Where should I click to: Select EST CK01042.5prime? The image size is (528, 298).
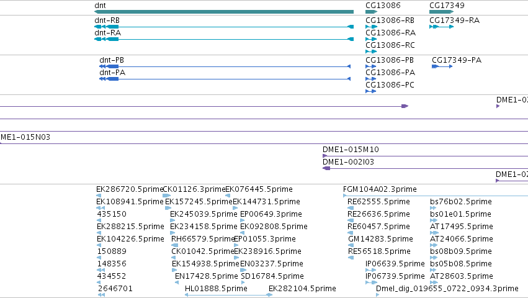pyautogui.click(x=203, y=251)
